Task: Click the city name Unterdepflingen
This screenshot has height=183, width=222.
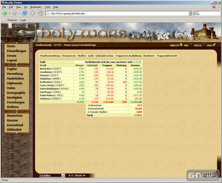Action: click(x=49, y=89)
